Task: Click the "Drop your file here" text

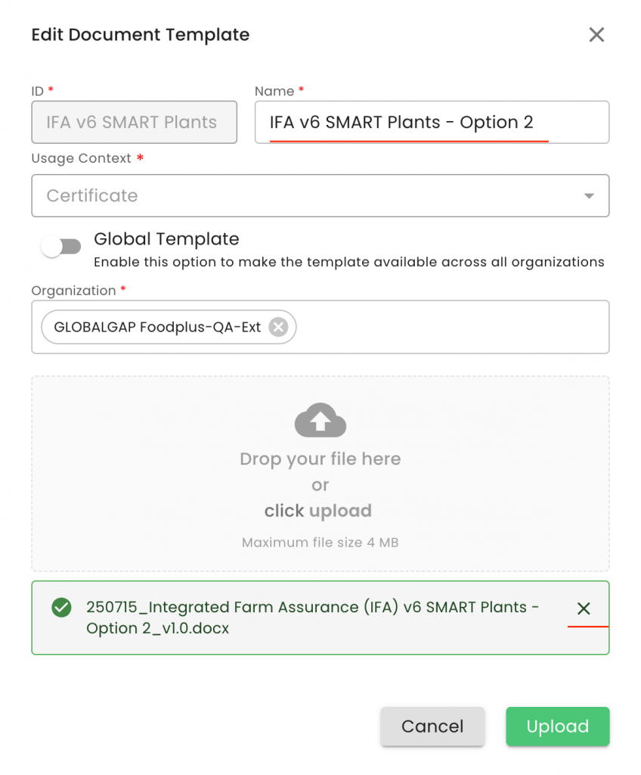Action: [x=320, y=459]
